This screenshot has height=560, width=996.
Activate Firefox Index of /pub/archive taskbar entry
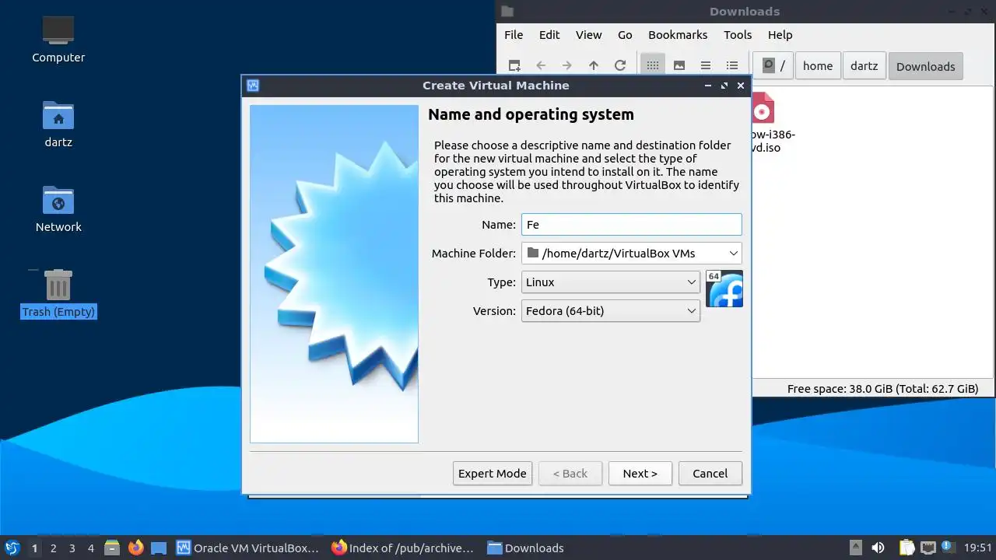pos(403,548)
